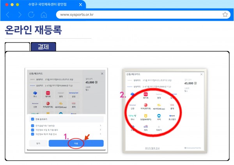Click the gray 닫기 button
This screenshot has width=234, height=165.
(x=38, y=143)
